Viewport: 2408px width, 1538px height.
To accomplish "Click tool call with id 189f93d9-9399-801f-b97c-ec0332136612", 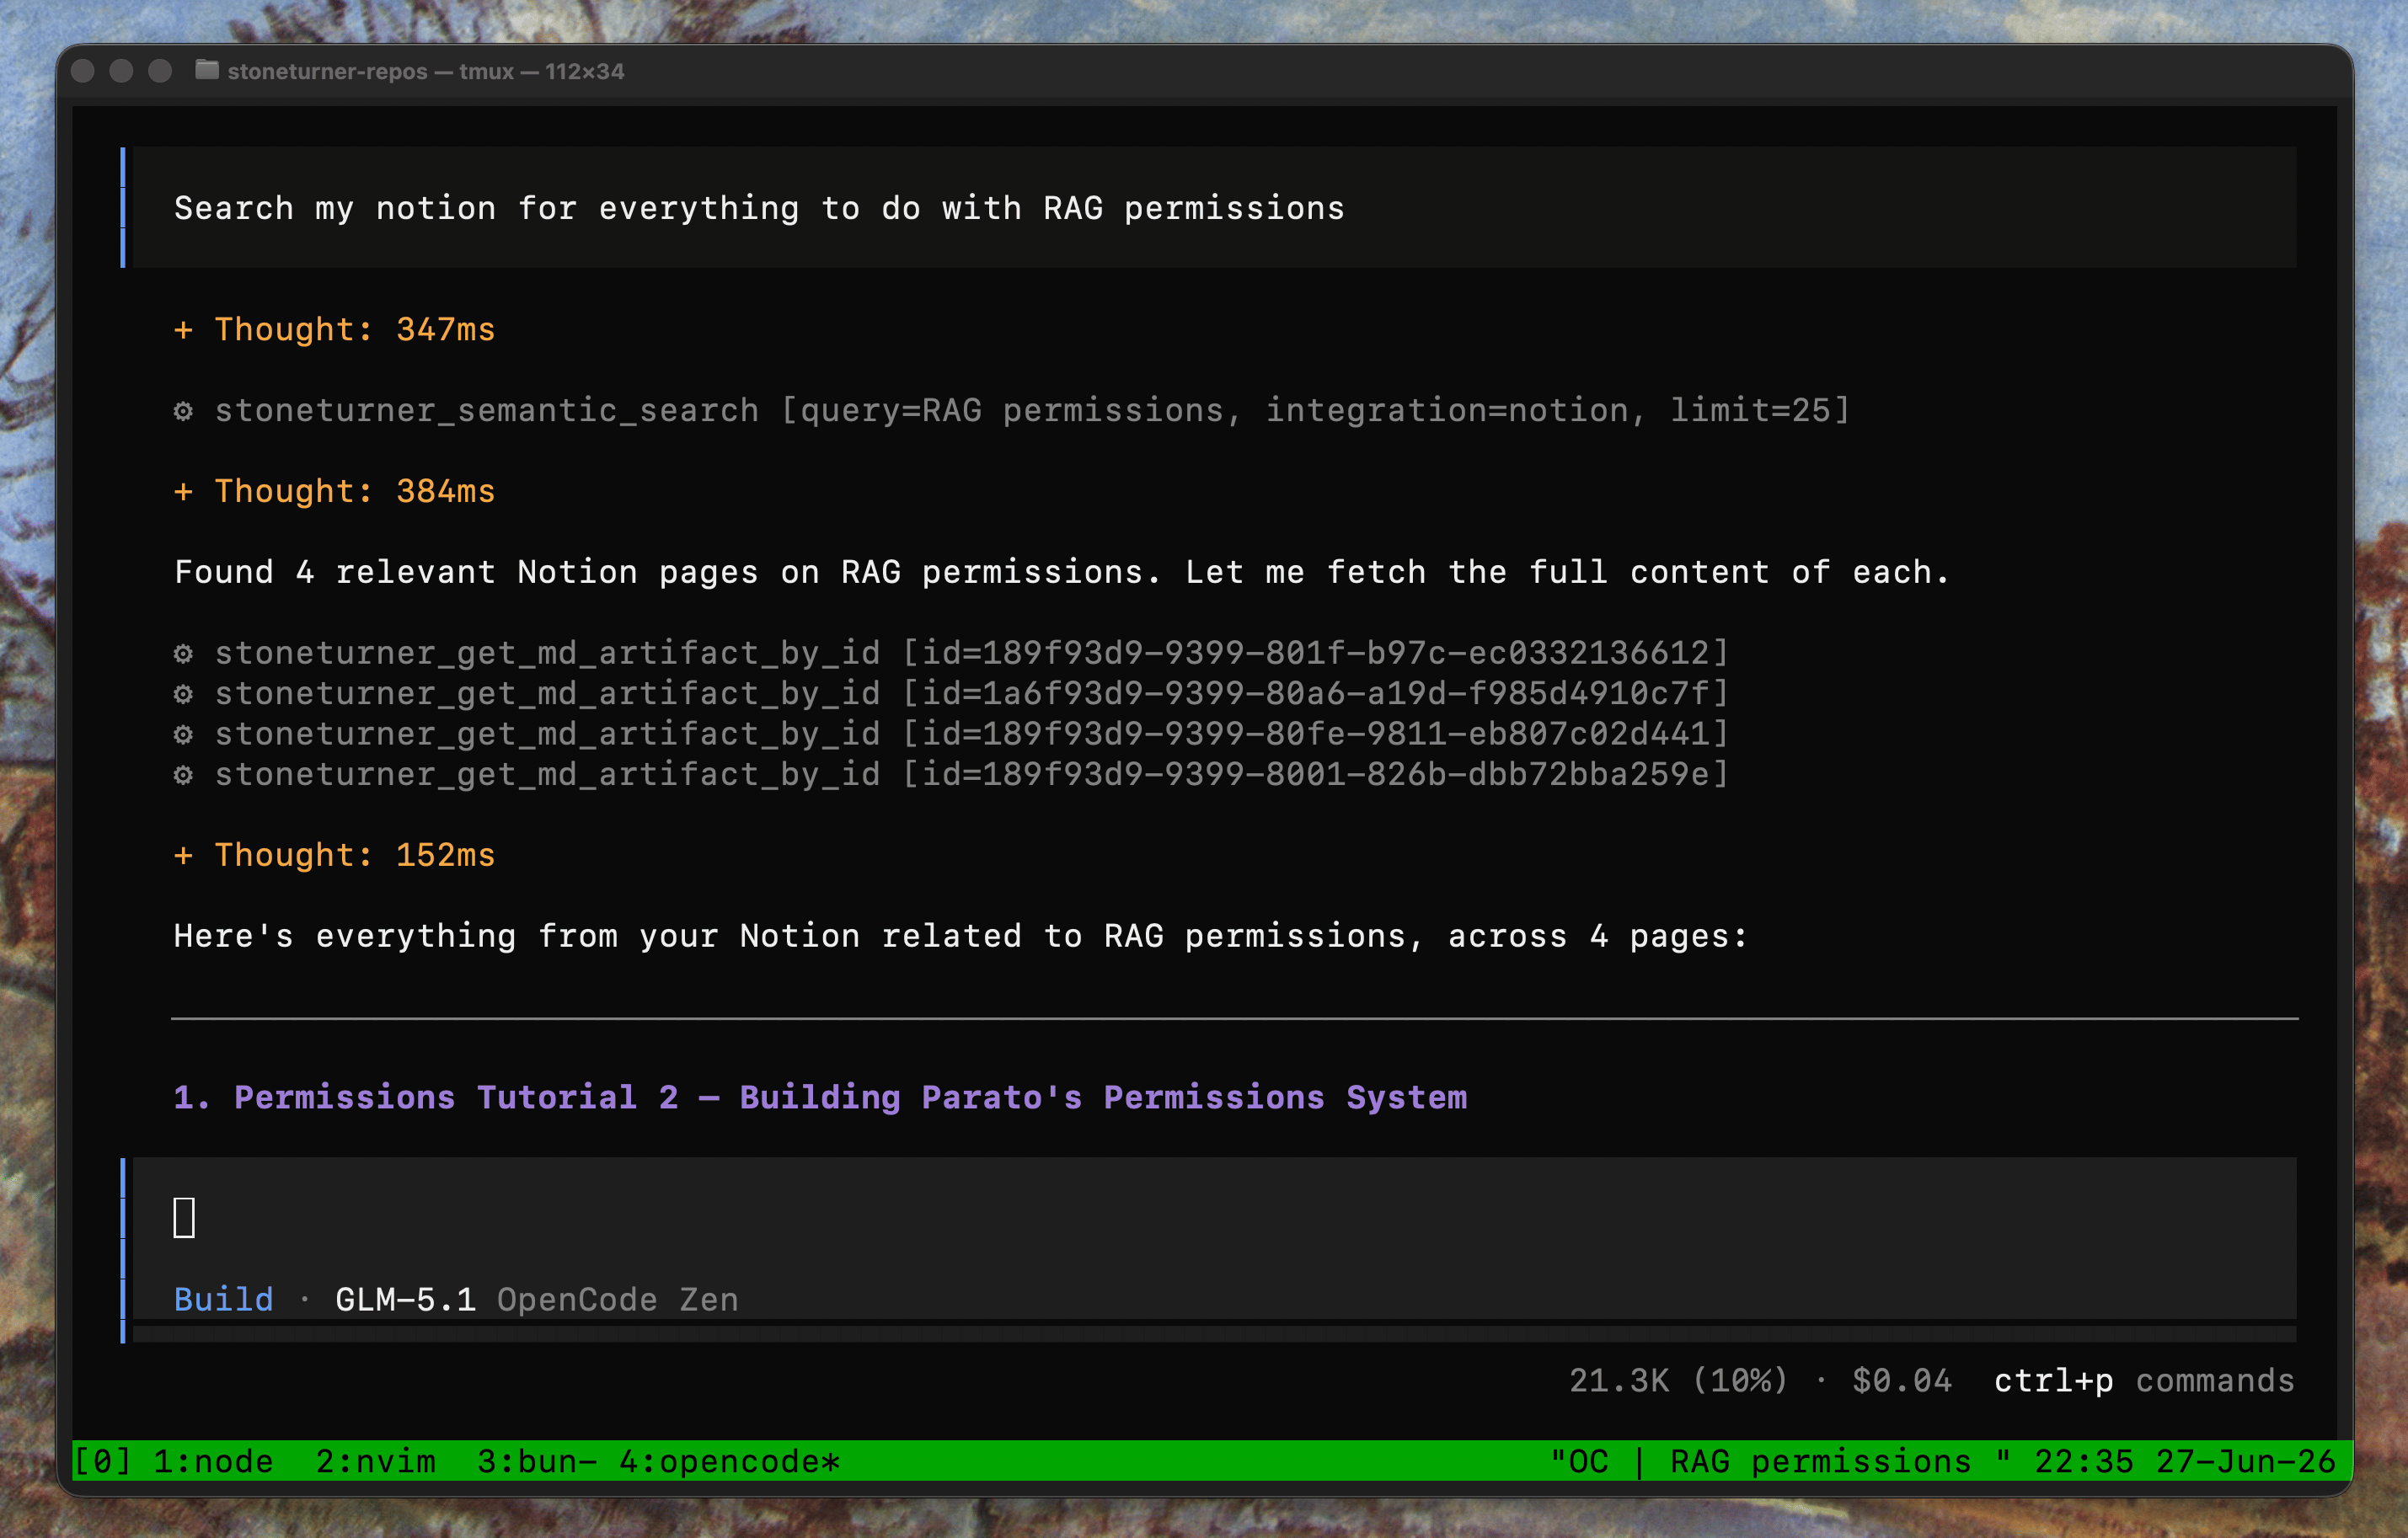I will point(951,654).
